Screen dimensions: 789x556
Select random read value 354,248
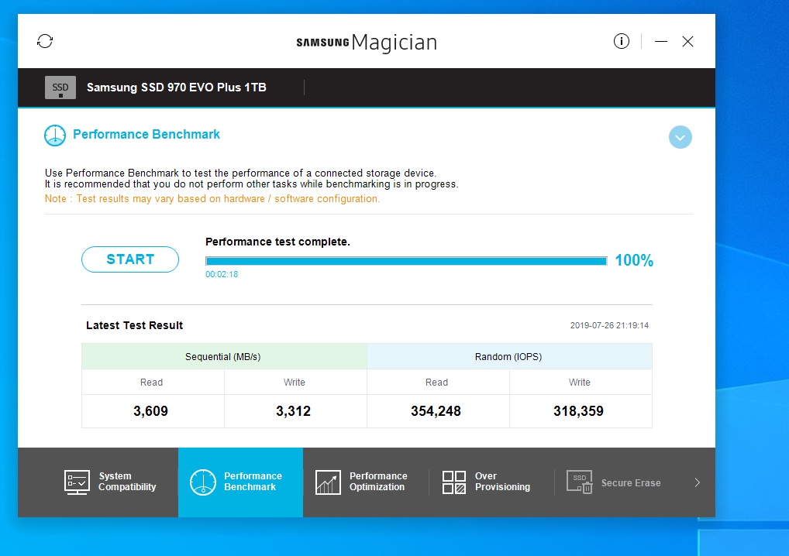pos(436,411)
